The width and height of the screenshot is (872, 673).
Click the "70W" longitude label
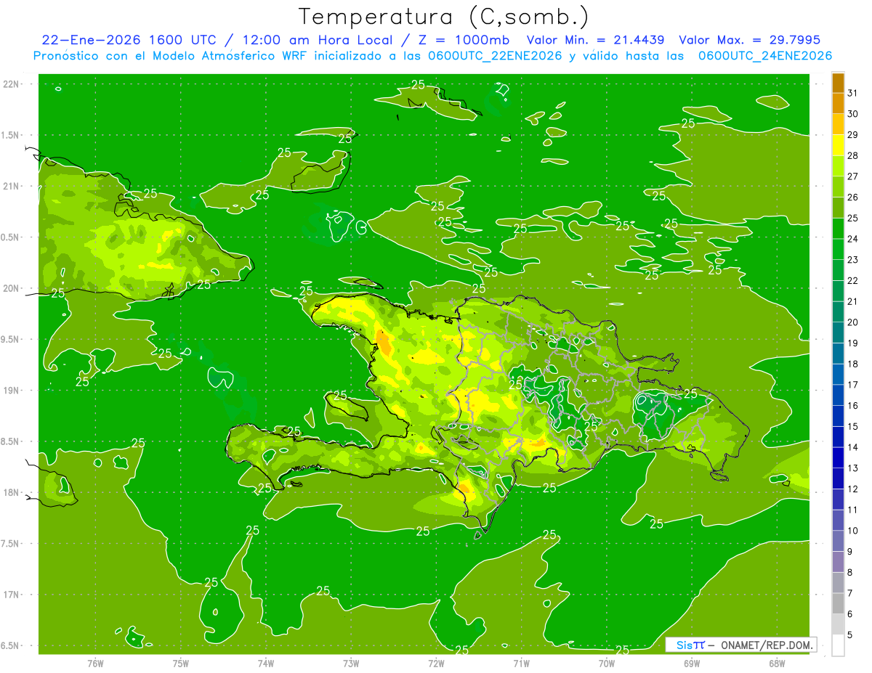(x=606, y=664)
